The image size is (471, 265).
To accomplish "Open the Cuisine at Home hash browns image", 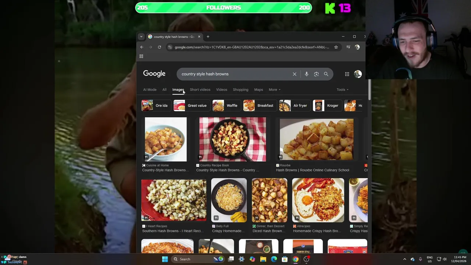I will 166,139.
